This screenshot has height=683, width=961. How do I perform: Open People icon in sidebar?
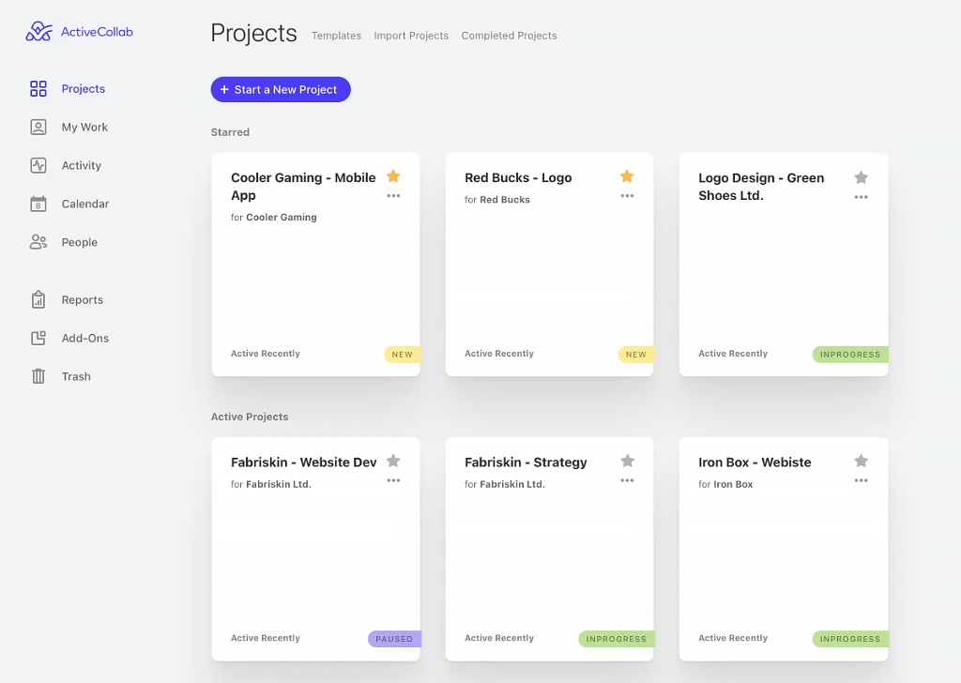pos(38,242)
